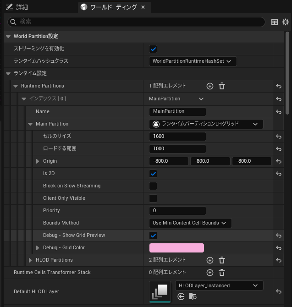Empty the Runtime Partitions array with trash icon
Image resolution: width=292 pixels, height=307 pixels.
pos(222,86)
